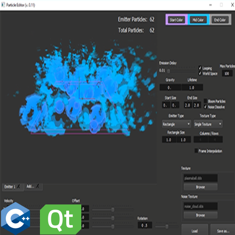Click the Emitter Particles: 62 counter text
The width and height of the screenshot is (235, 235).
point(136,19)
